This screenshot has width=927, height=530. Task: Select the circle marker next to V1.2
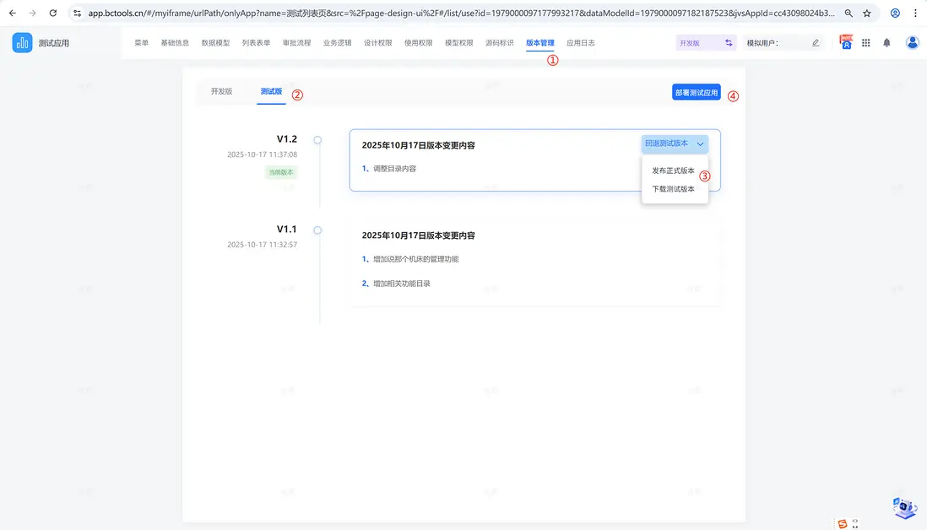[317, 140]
